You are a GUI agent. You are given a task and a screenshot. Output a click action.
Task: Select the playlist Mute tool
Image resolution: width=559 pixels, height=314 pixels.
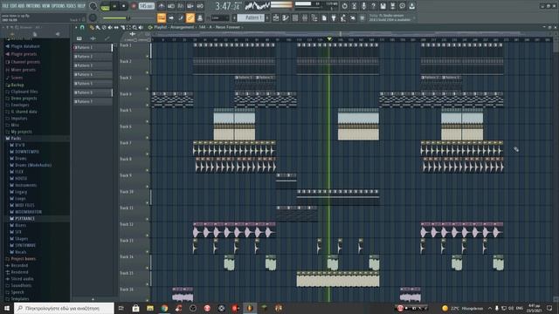coord(110,27)
